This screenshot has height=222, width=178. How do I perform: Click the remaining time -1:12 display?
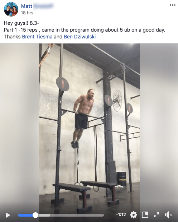[121, 215]
